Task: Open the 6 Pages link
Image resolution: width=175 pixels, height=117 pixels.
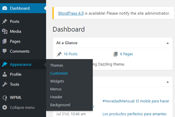Action: coord(126,54)
